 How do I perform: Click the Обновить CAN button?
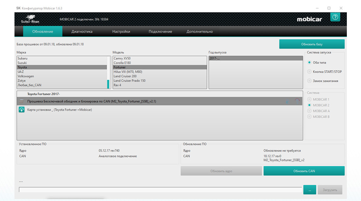click(304, 171)
